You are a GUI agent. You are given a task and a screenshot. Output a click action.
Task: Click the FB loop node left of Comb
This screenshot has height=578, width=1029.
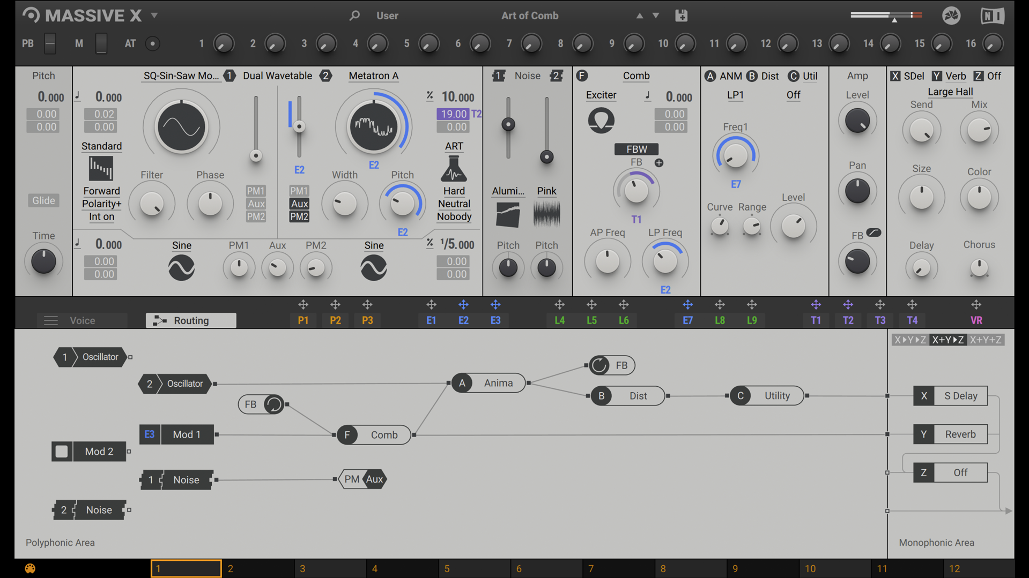[x=261, y=404]
